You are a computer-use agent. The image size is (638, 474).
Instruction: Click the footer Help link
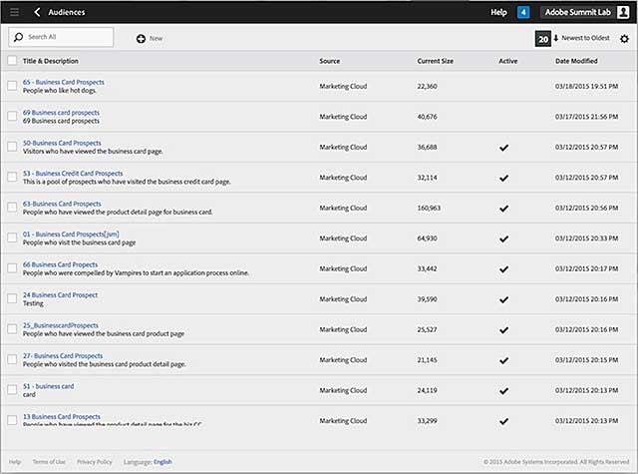(15, 462)
